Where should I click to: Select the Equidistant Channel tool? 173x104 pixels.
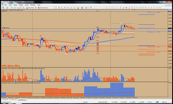106,8
